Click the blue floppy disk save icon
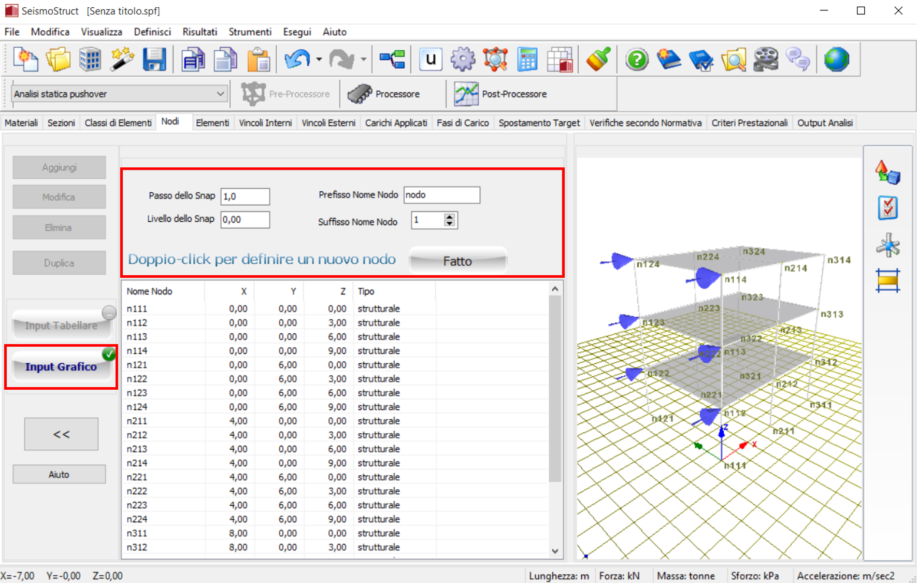 [154, 60]
